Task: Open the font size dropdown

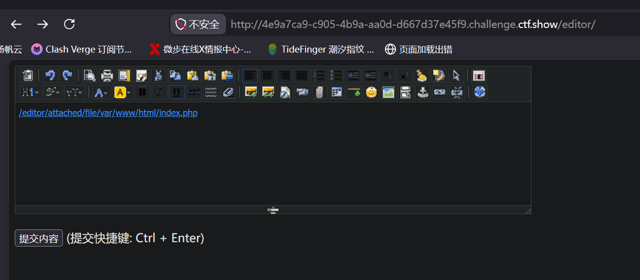Action: (x=75, y=92)
